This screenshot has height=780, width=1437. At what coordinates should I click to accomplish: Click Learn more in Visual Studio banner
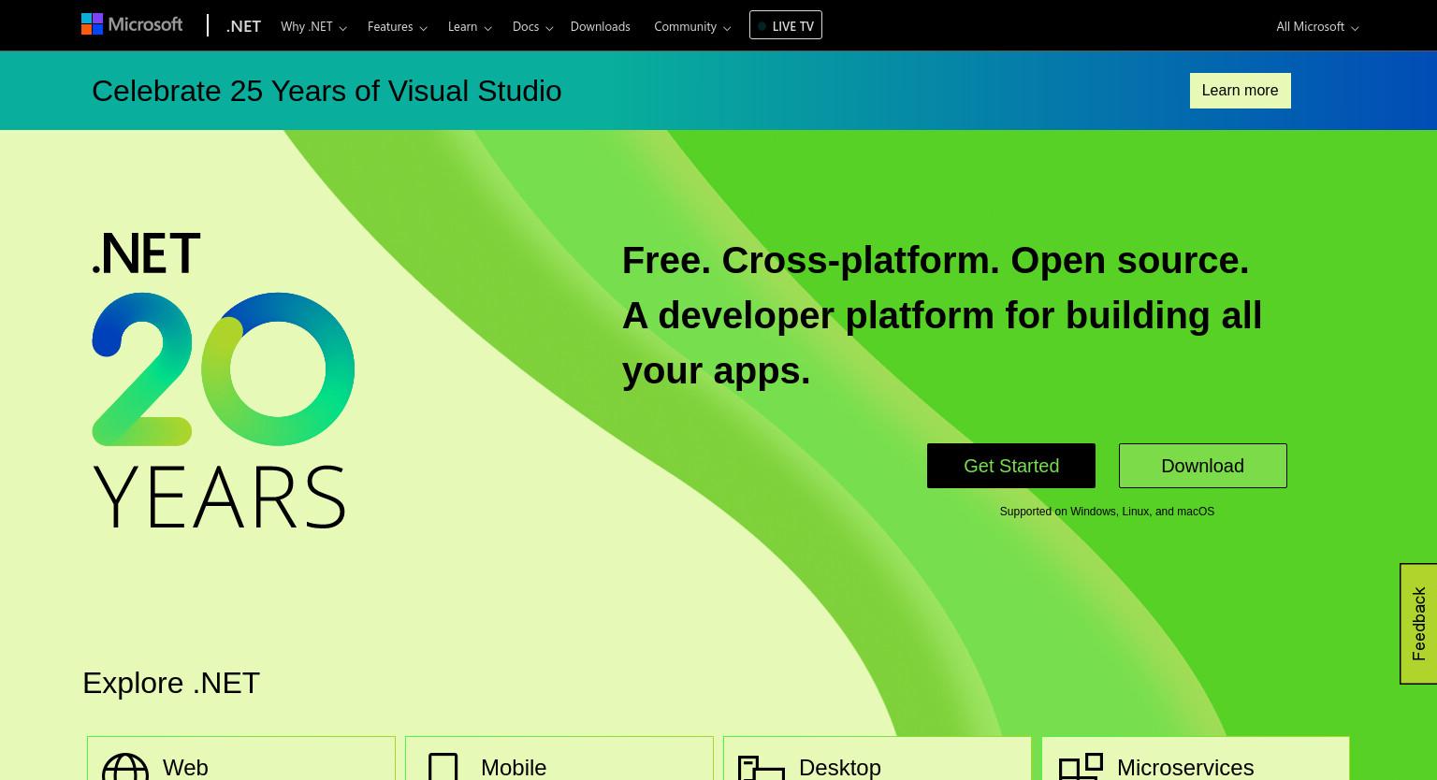[1240, 91]
